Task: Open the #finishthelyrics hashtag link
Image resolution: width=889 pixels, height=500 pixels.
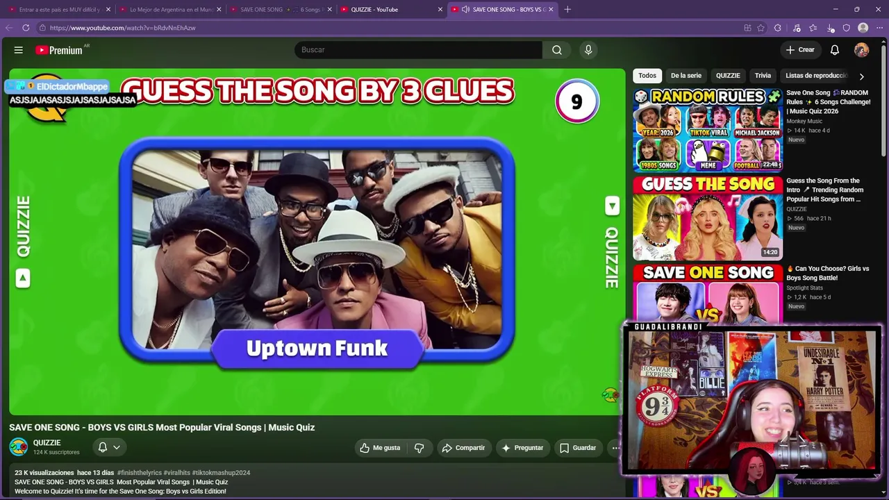Action: coord(139,473)
